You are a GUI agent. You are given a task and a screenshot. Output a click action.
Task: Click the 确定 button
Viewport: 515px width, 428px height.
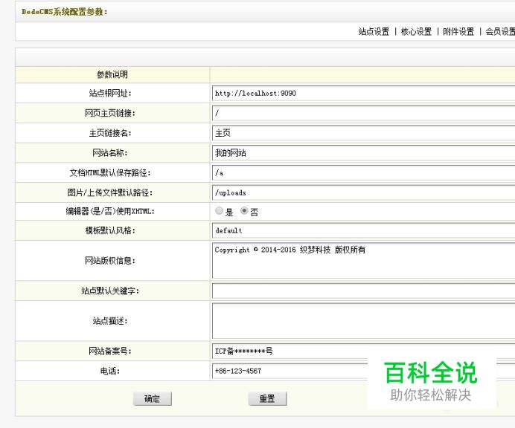153,398
